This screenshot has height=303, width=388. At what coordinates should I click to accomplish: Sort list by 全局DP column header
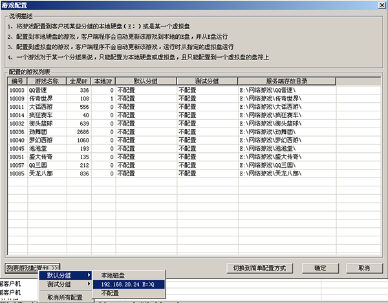pos(78,82)
